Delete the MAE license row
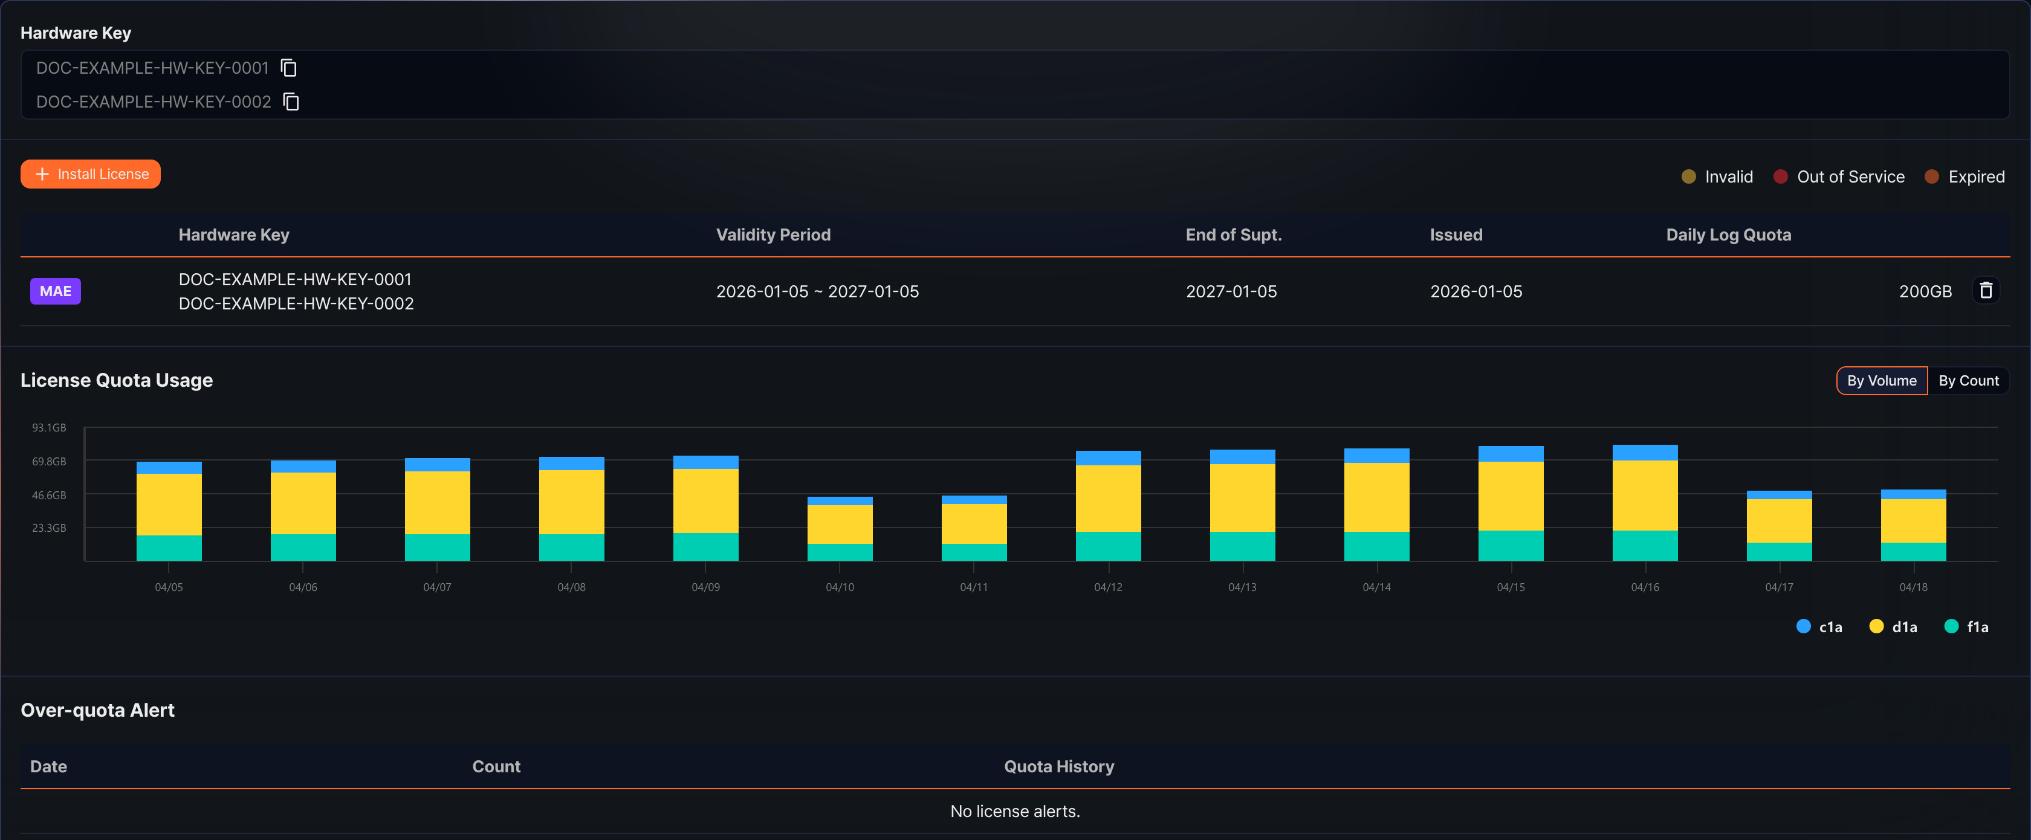 click(x=1985, y=291)
